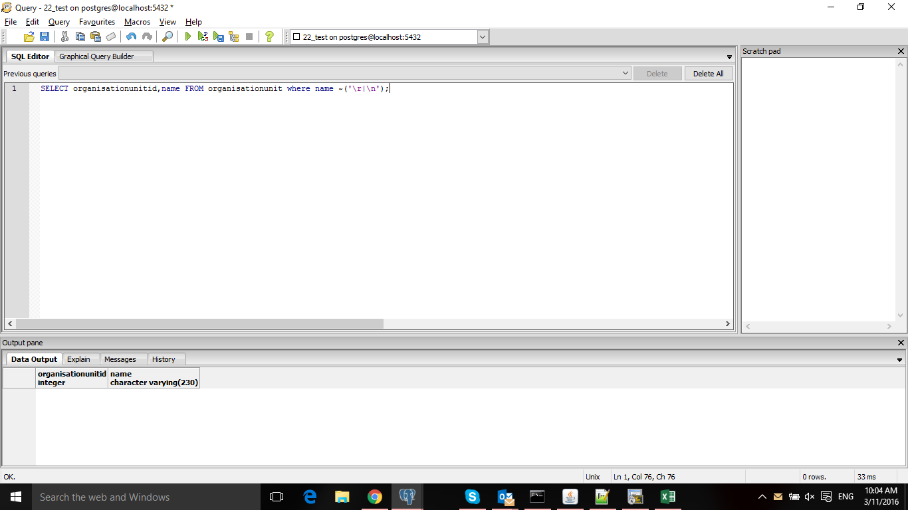The height and width of the screenshot is (510, 908).
Task: Open the Macros menu
Action: point(137,22)
